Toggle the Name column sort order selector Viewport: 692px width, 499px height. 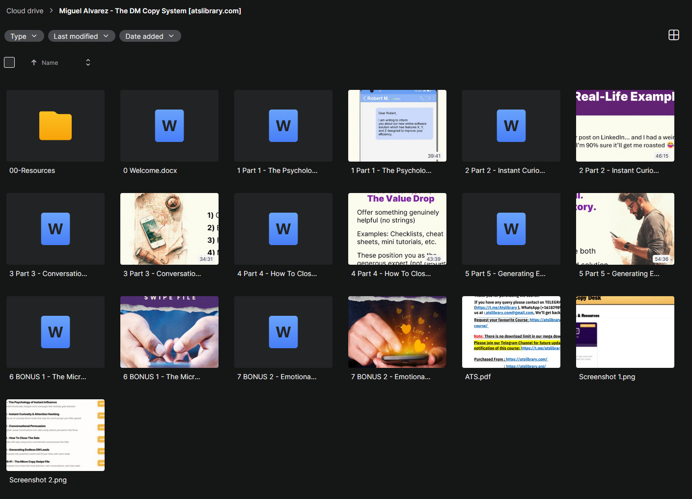[x=88, y=62]
